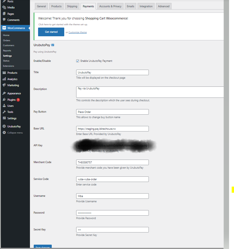Switch to the Integration tab
Viewport: 234px width, 249px height.
(146, 6)
